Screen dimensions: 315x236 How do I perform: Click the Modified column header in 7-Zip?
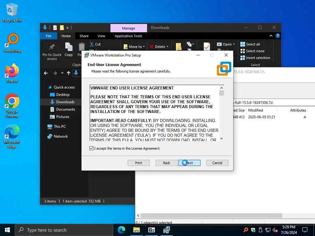click(256, 110)
